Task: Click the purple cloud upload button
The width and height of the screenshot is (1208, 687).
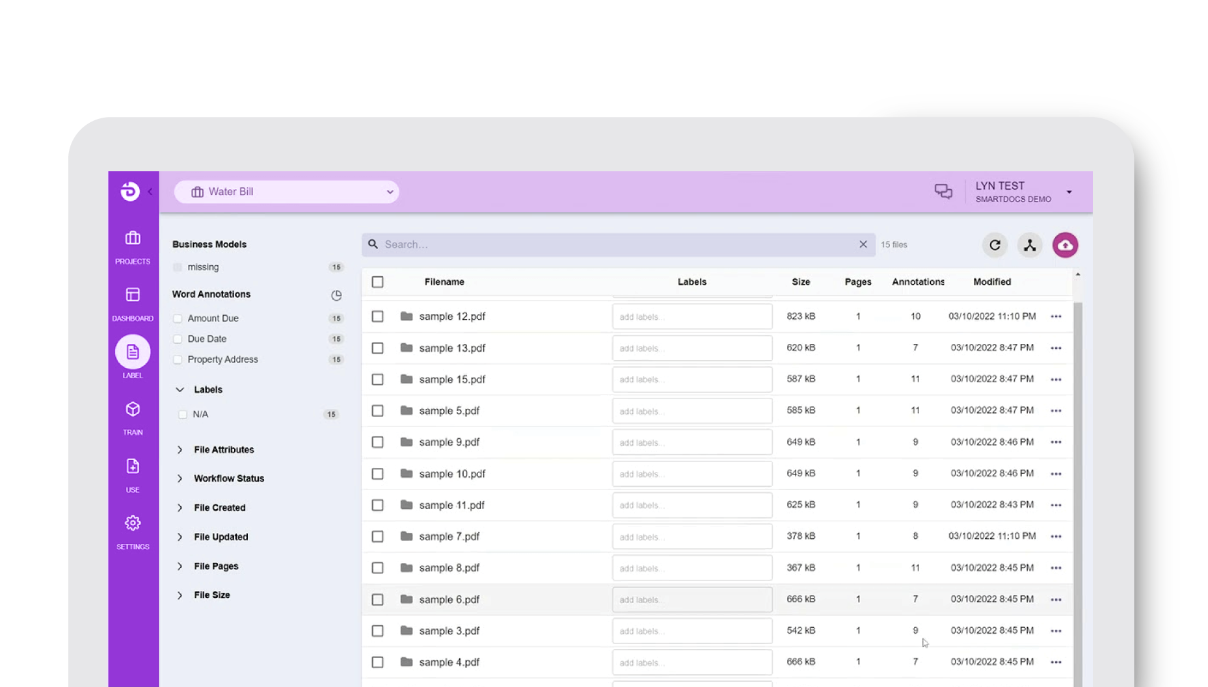Action: 1065,245
